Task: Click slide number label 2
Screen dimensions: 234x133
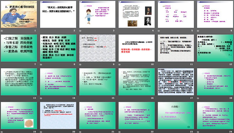Action: pos(74,31)
